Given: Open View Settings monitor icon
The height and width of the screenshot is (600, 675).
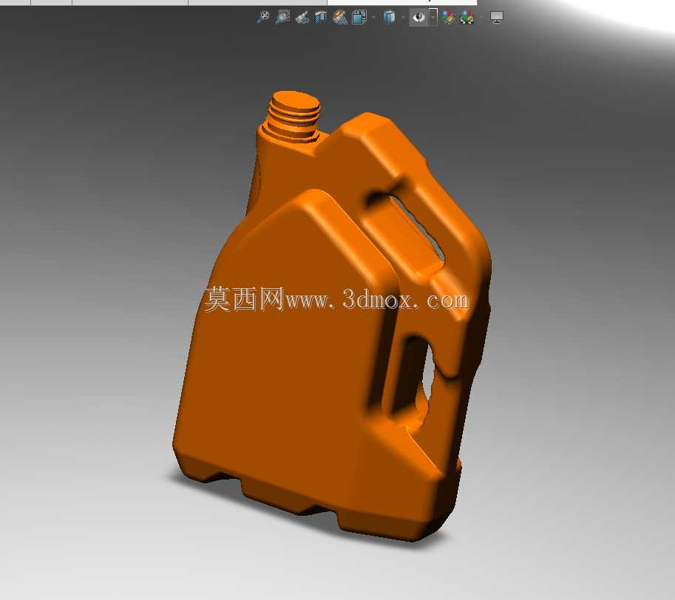Looking at the screenshot, I should [x=497, y=17].
